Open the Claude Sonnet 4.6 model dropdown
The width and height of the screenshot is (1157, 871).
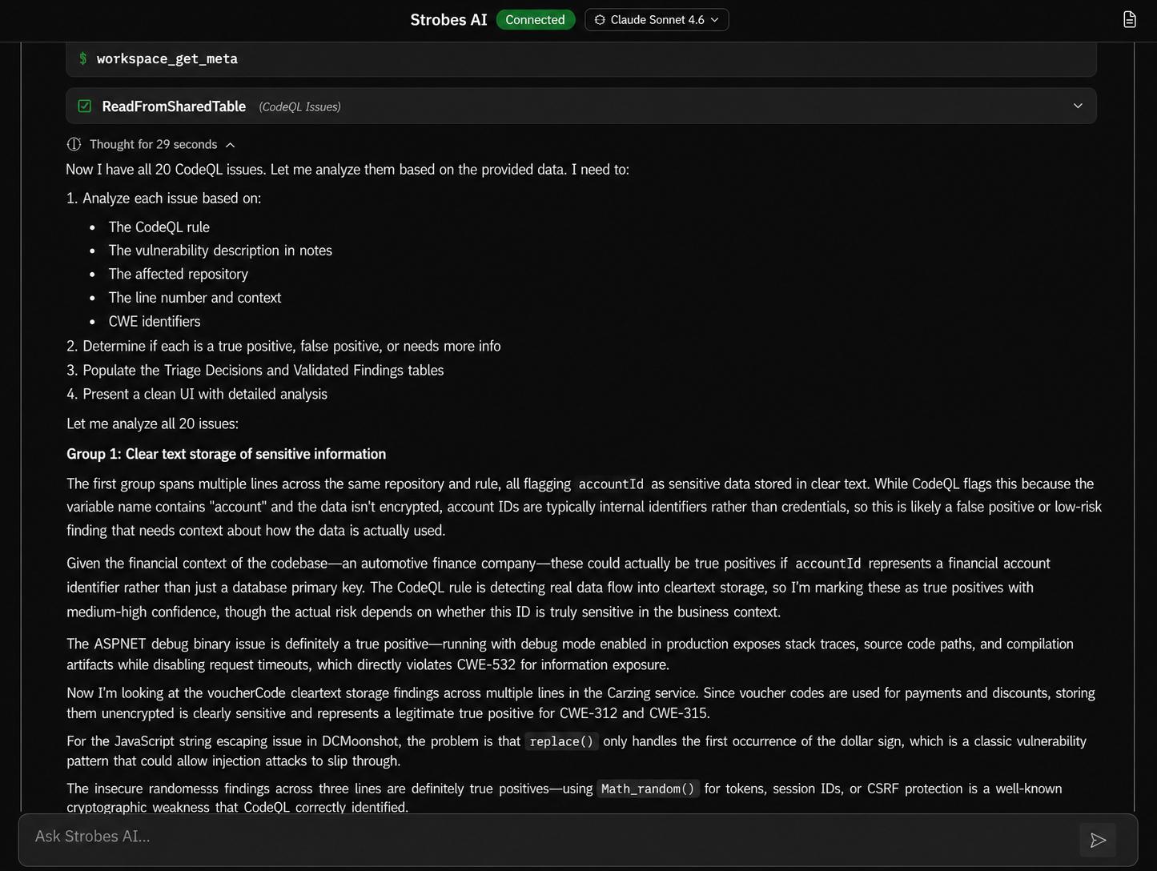click(657, 20)
